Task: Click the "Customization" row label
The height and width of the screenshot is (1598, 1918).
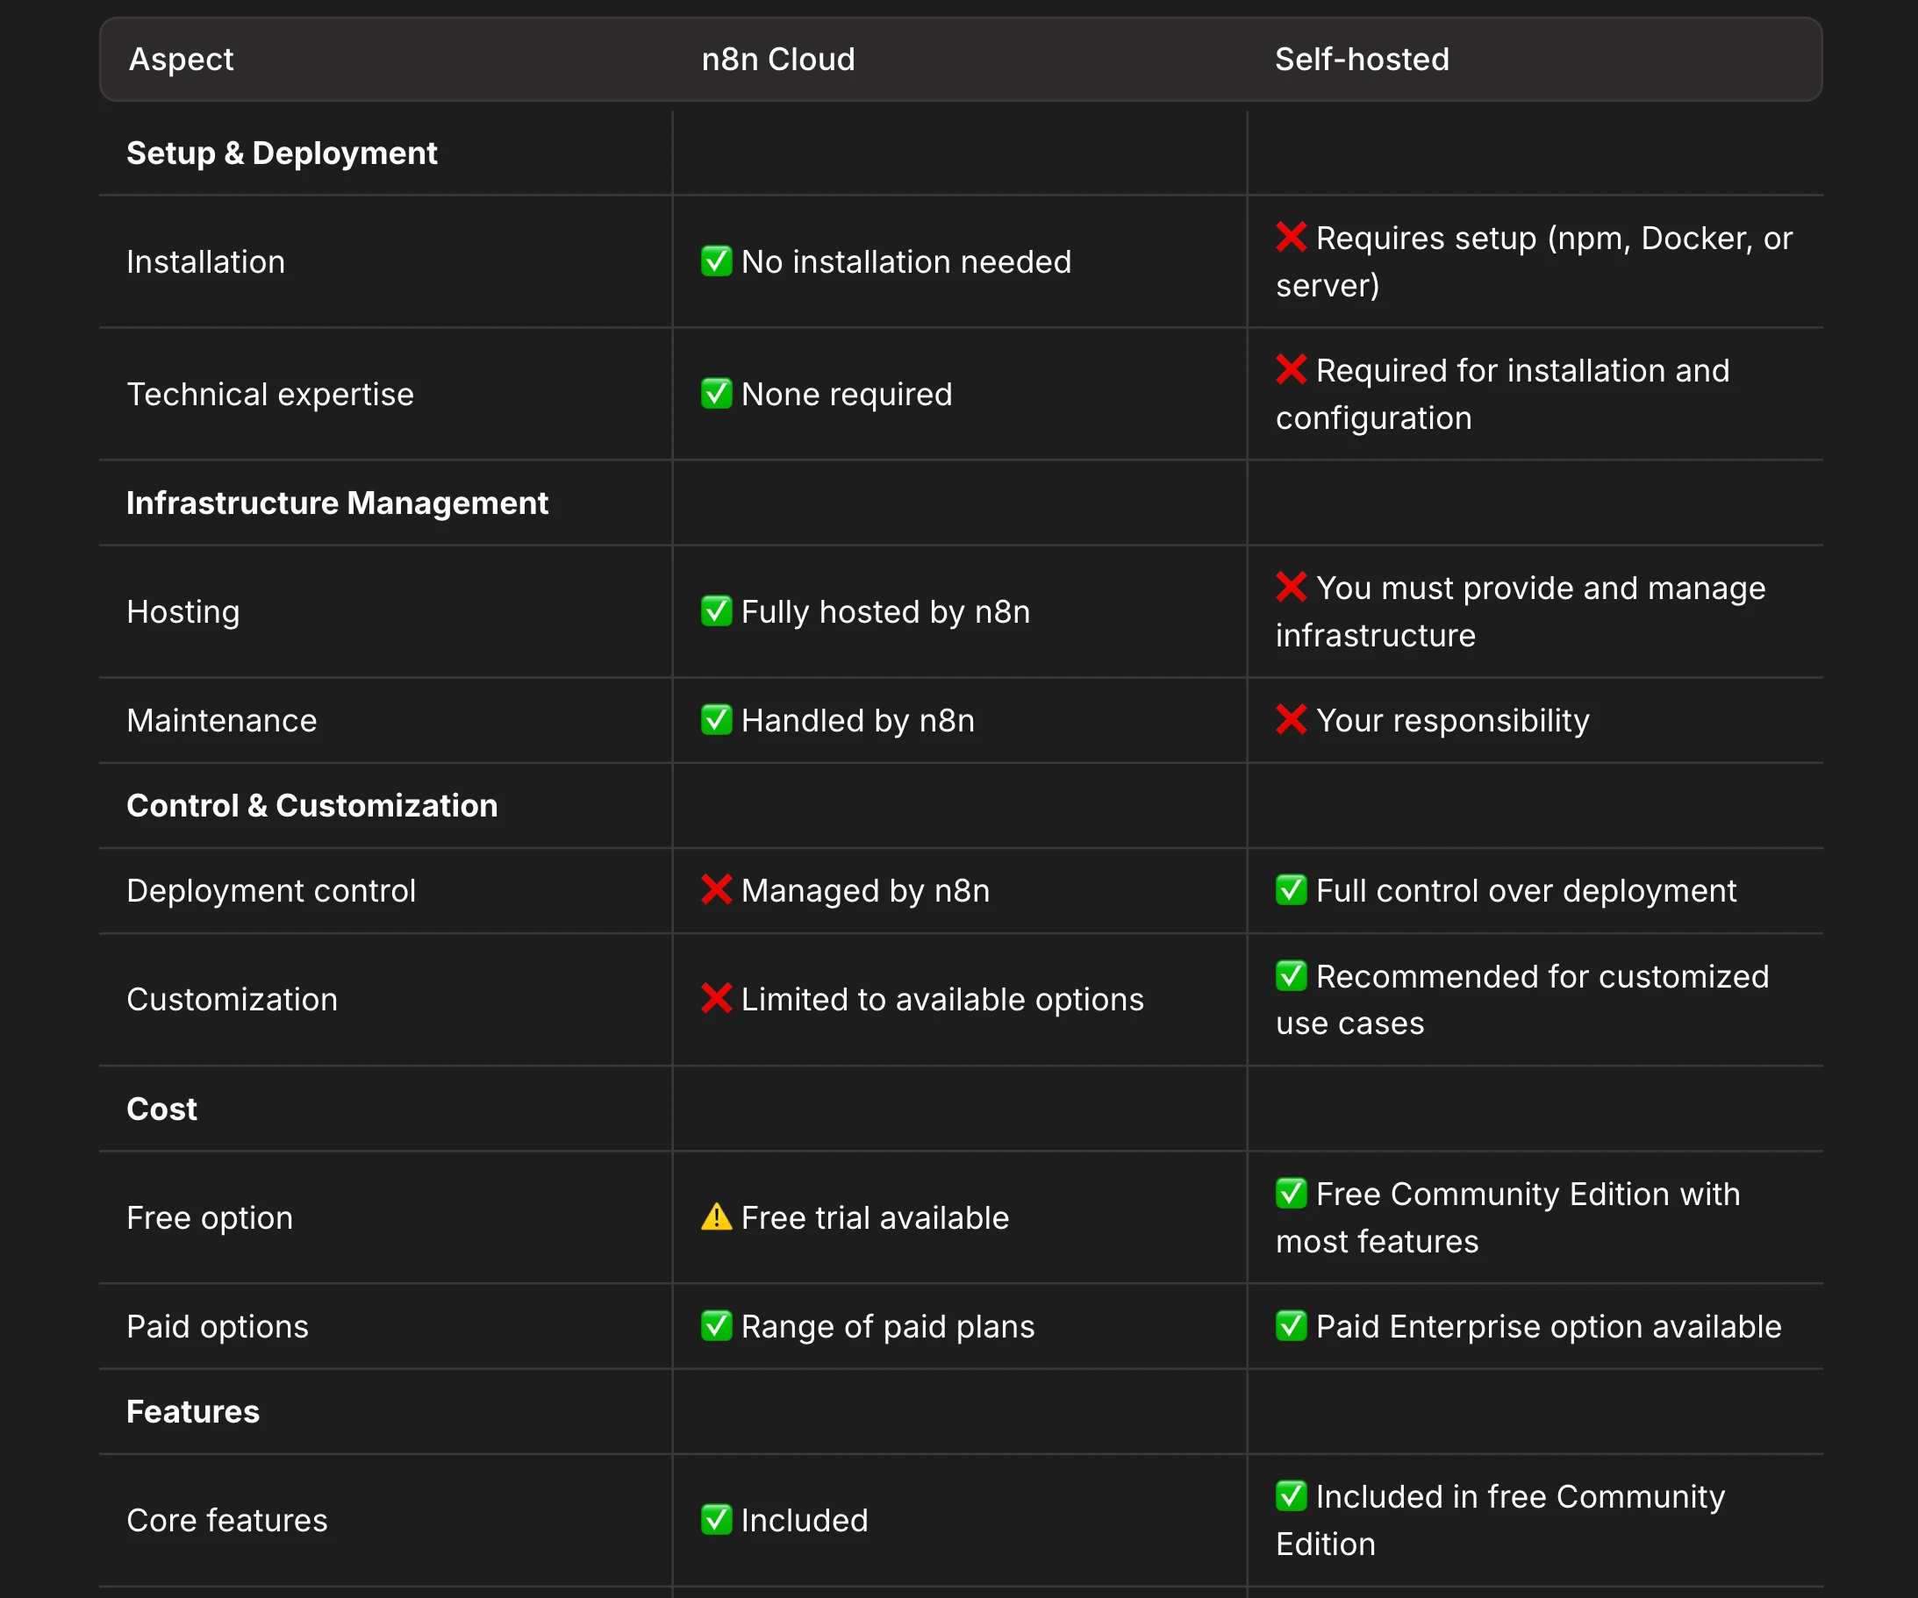Action: [x=232, y=999]
